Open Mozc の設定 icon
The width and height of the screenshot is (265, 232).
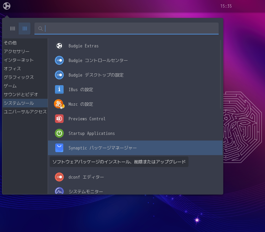tap(59, 104)
